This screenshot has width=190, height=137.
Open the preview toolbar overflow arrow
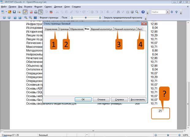pos(146,18)
